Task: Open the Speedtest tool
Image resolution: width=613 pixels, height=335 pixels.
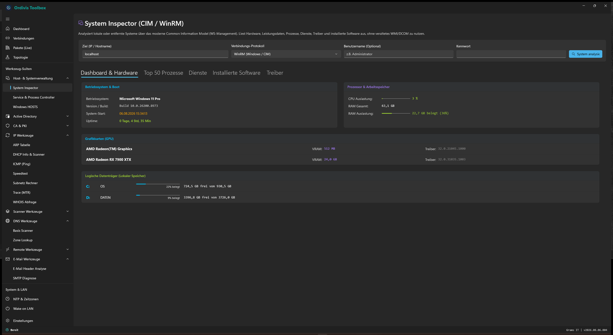Action: [x=38, y=173]
